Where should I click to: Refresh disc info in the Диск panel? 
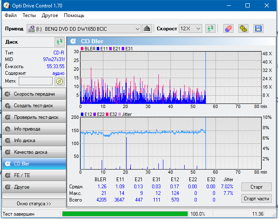click(59, 42)
